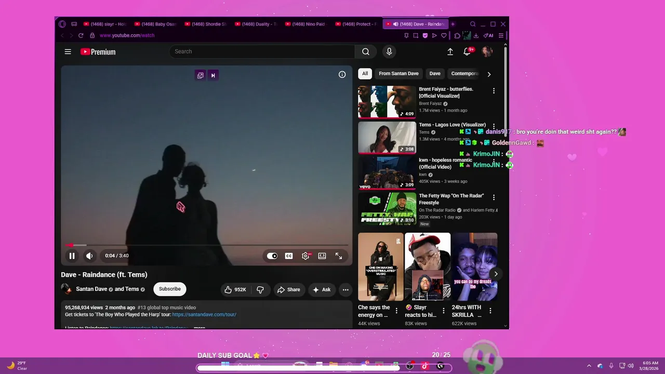Screen dimensions: 665x374
Task: Open options for 'Slayr reacts' short
Action: pyautogui.click(x=443, y=311)
